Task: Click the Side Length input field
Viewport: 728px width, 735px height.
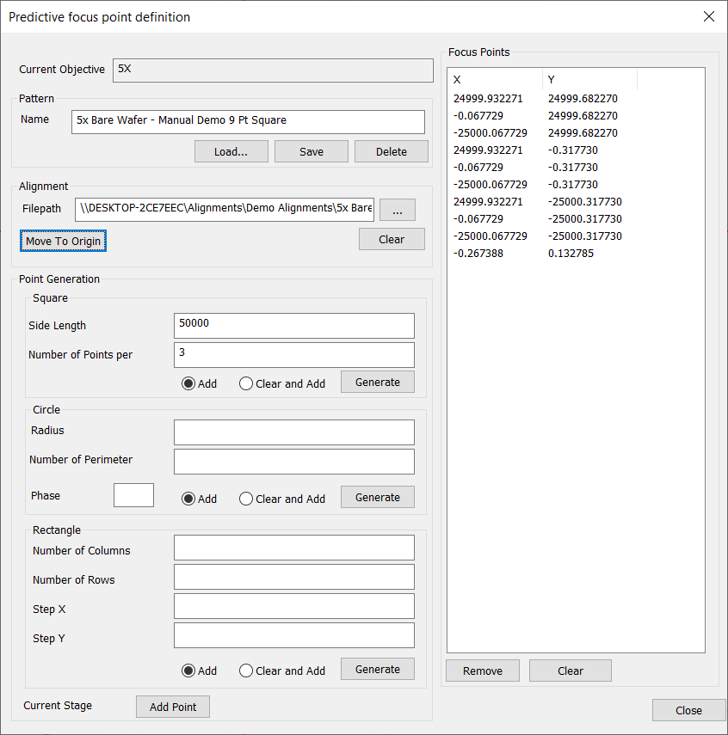Action: 293,325
